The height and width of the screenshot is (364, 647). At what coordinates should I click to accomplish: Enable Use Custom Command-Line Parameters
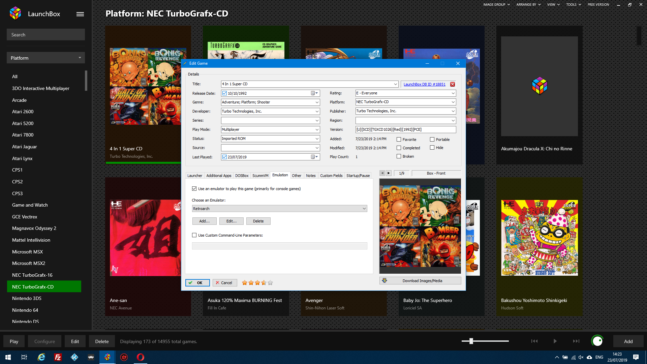pos(194,235)
